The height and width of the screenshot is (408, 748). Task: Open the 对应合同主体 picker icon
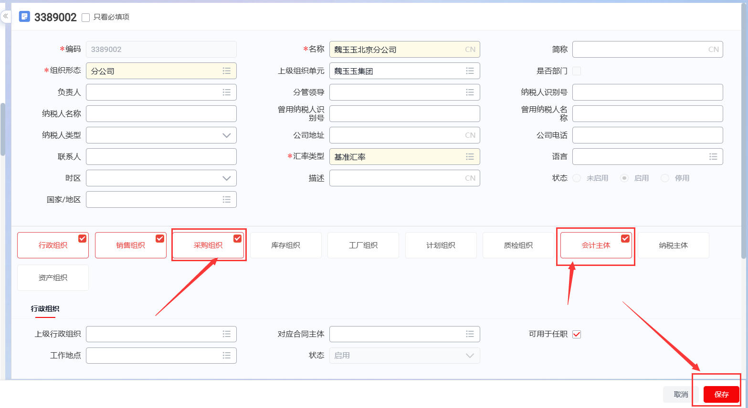click(x=470, y=334)
